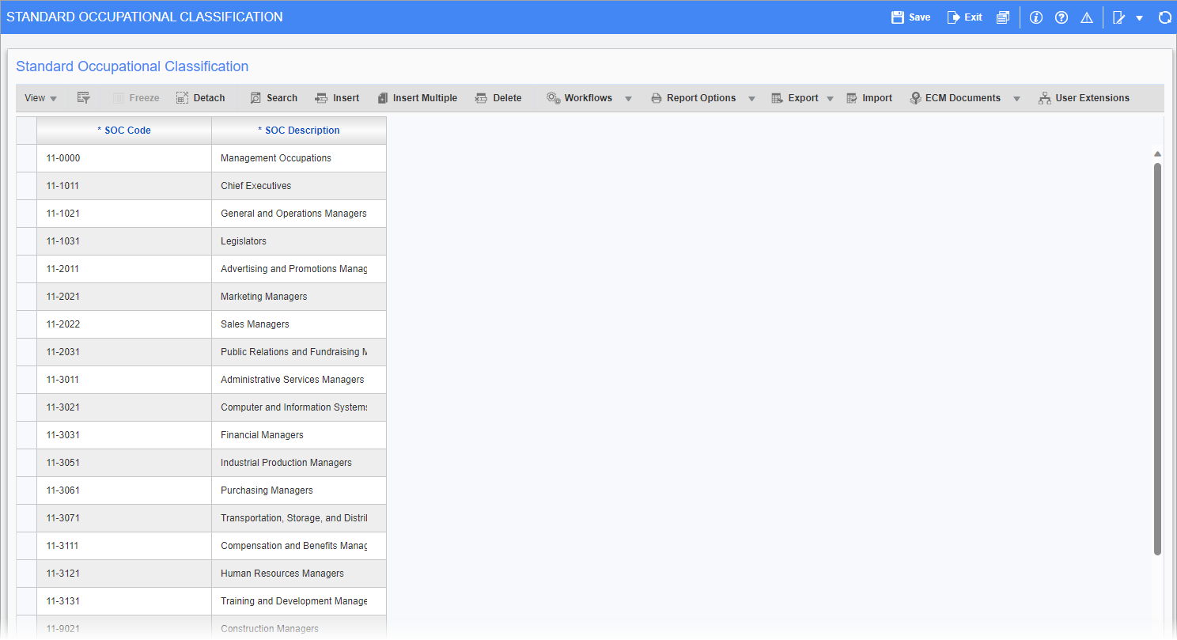Viewport: 1177px width, 640px height.
Task: Click the Insert Multiple button
Action: click(x=417, y=98)
